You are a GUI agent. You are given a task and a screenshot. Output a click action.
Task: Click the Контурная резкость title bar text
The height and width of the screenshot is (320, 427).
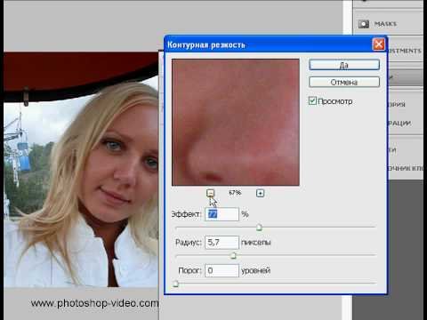click(x=206, y=45)
